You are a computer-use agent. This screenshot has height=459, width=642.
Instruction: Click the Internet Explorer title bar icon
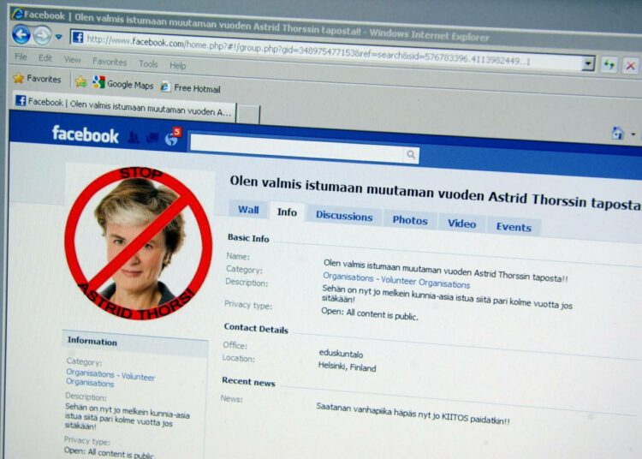click(x=17, y=13)
